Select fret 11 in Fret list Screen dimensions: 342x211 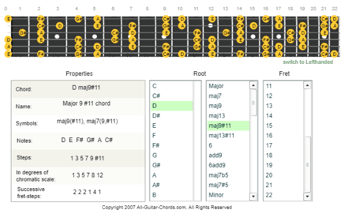point(284,86)
